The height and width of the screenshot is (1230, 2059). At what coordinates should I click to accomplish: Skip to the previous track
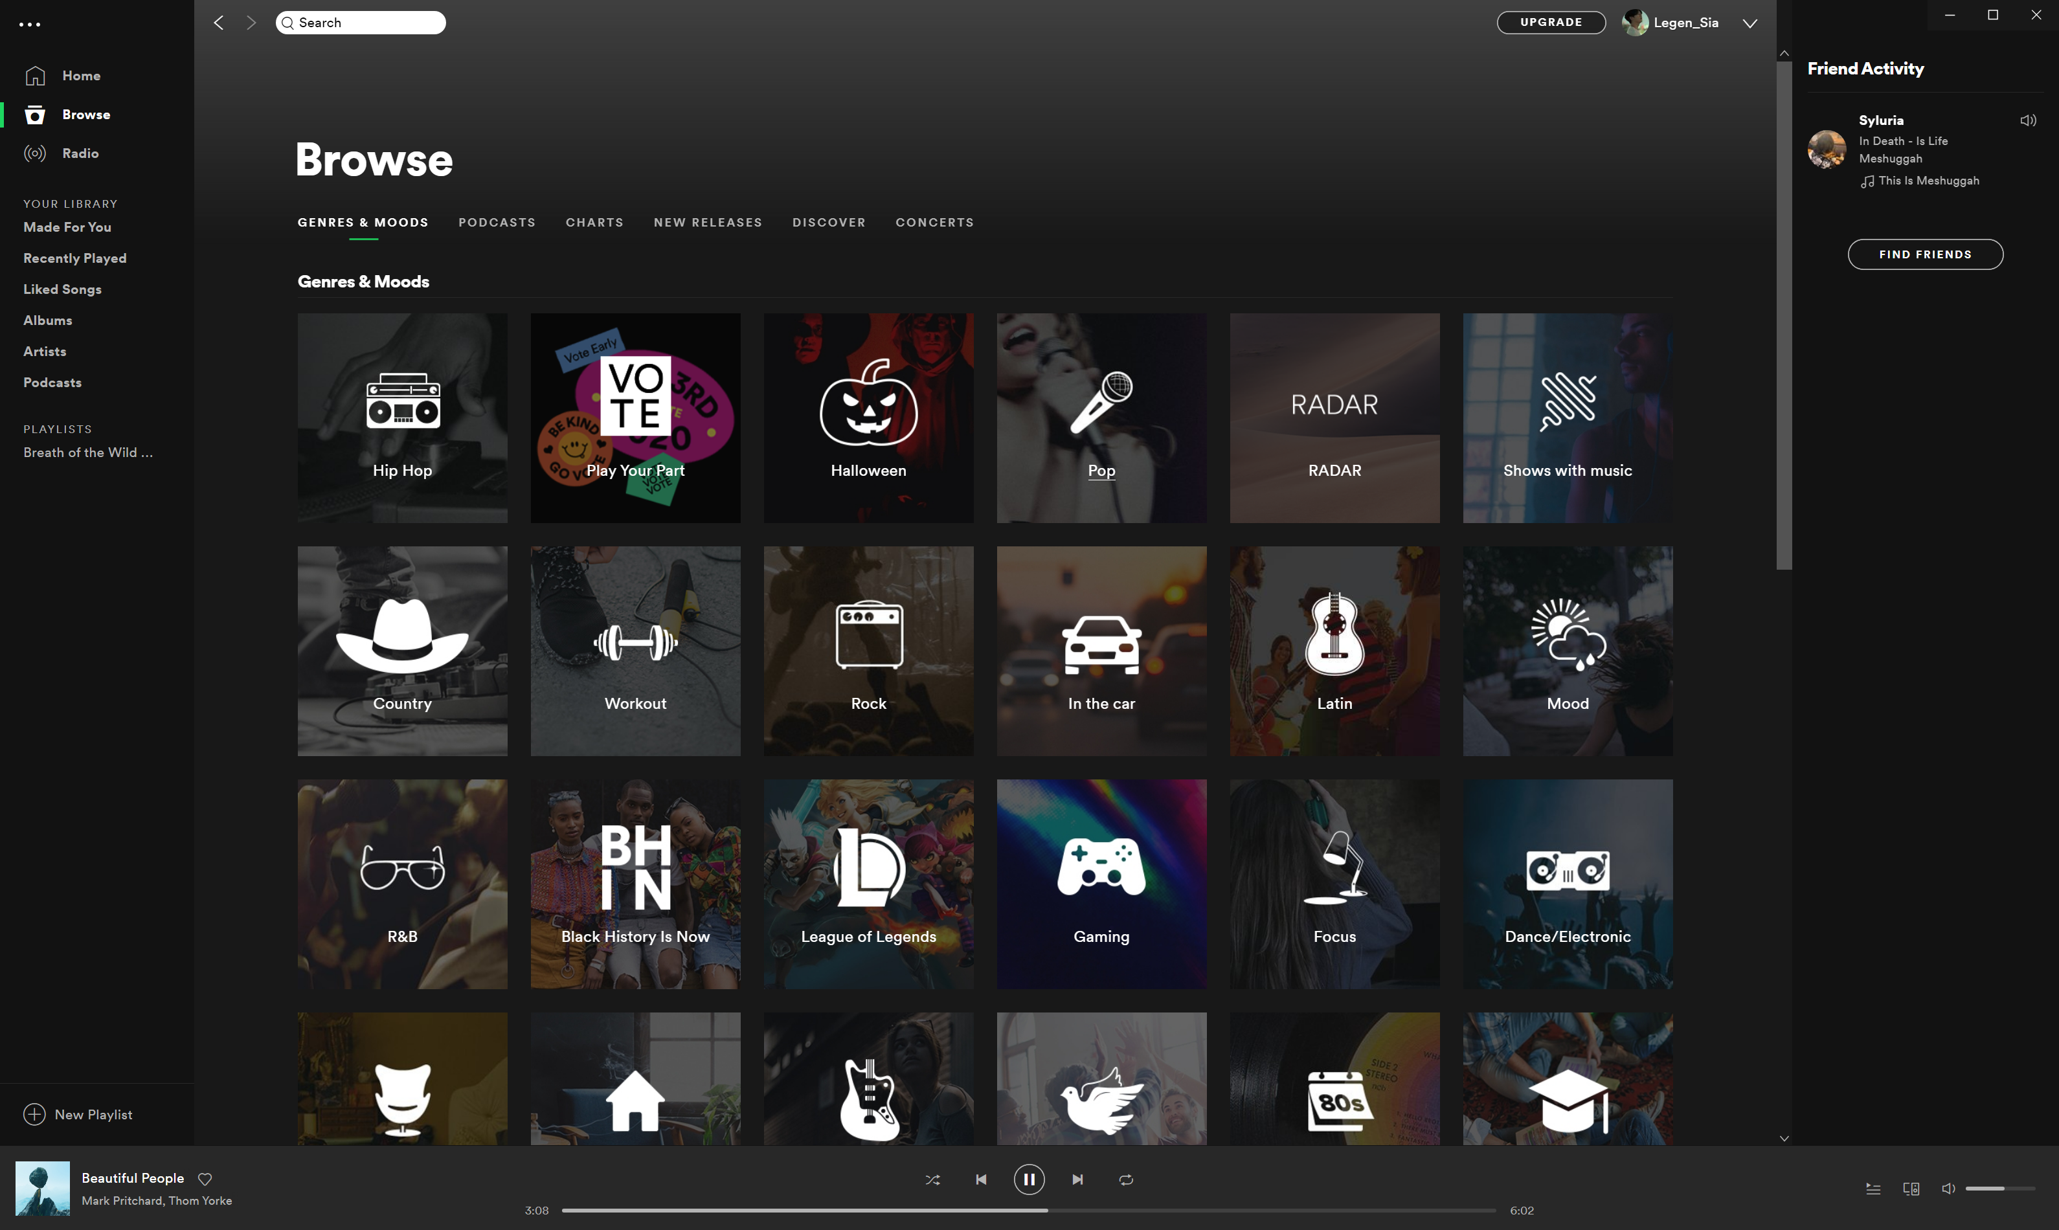[x=980, y=1179]
